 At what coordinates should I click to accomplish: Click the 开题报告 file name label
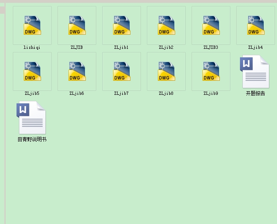click(255, 93)
